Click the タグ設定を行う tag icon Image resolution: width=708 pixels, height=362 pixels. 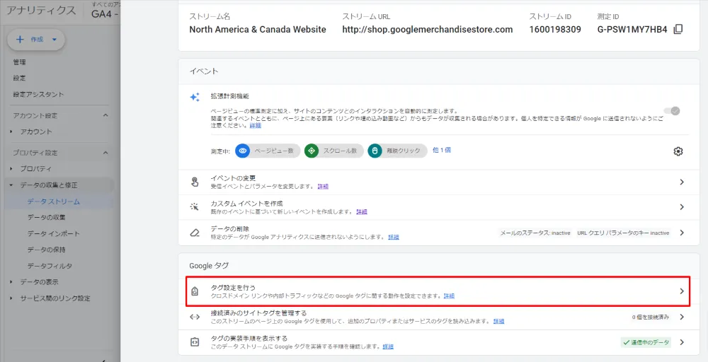pos(195,291)
